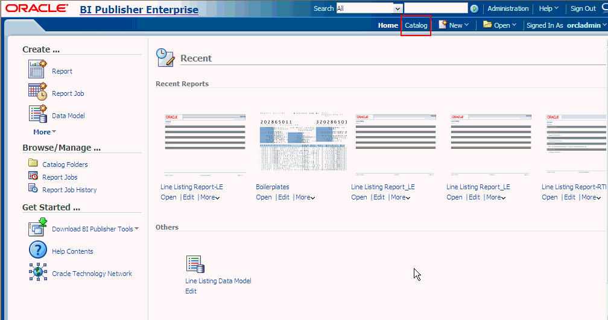The image size is (608, 320).
Task: Expand the Help menu
Action: (549, 8)
